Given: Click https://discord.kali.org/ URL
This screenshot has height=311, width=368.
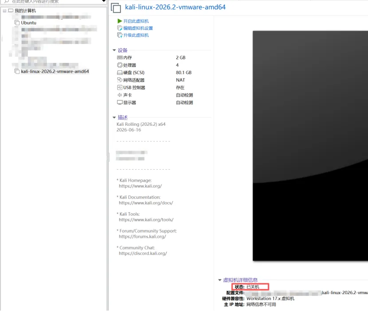Looking at the screenshot, I should click(143, 253).
